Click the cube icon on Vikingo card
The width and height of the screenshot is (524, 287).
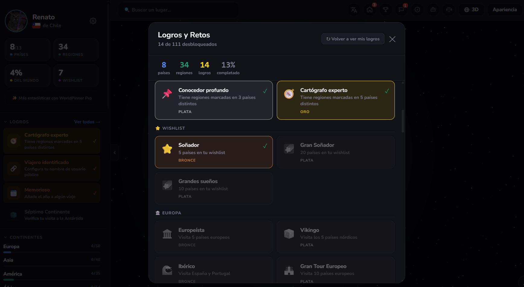pos(289,234)
